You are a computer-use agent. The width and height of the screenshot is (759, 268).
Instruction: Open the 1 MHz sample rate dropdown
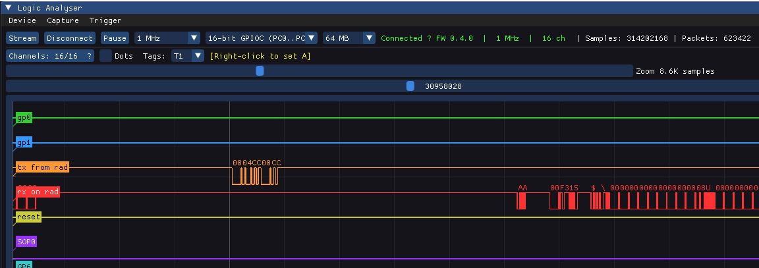pos(167,38)
